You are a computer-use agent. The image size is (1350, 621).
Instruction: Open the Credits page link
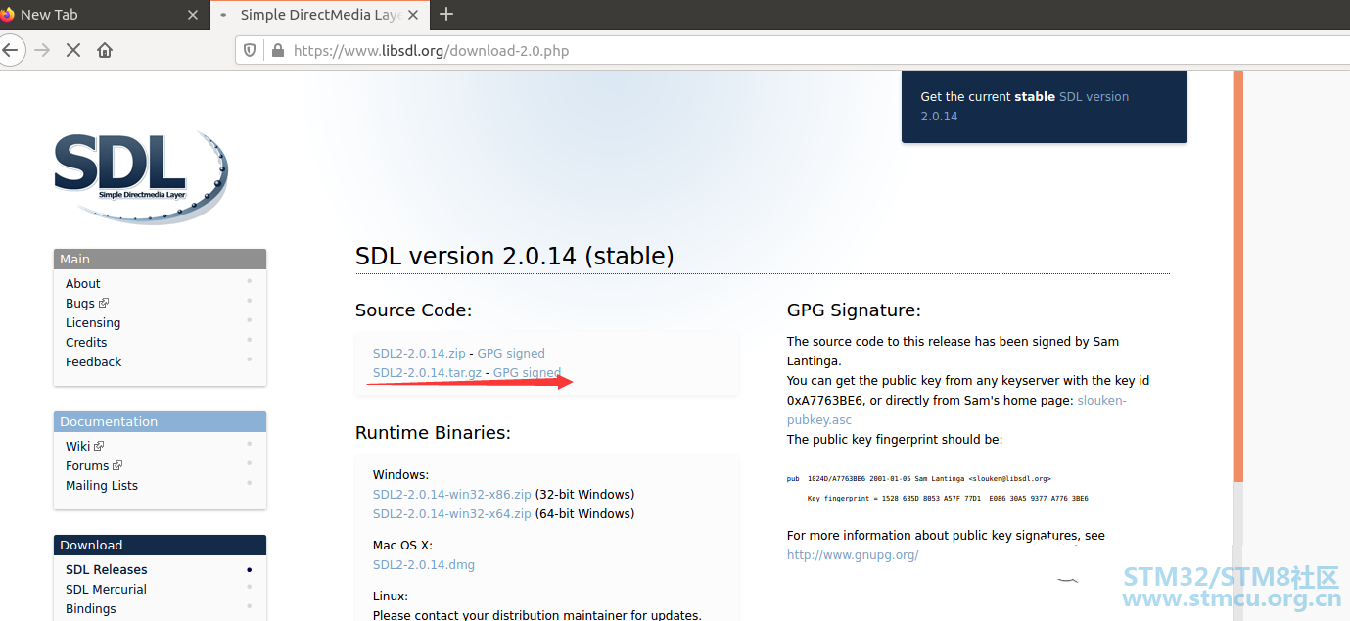click(86, 342)
